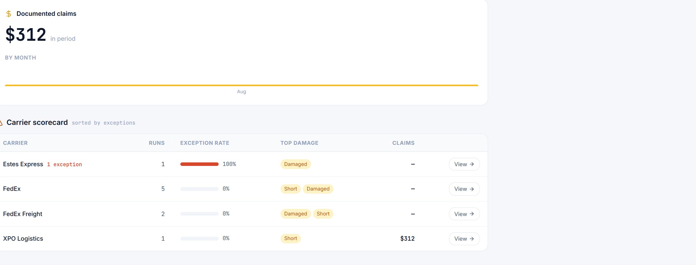
Task: Click the Top Damage column header
Action: coord(299,143)
